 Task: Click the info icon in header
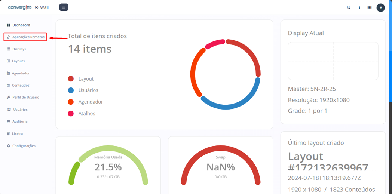(x=359, y=7)
